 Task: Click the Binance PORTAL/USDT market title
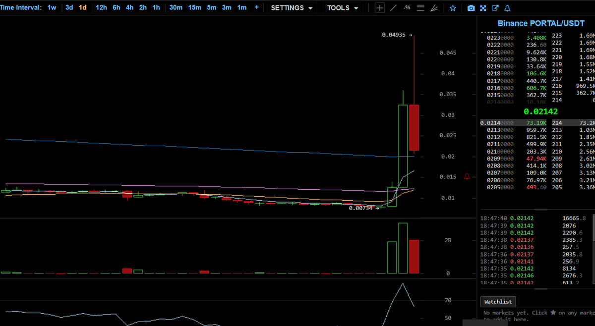541,23
